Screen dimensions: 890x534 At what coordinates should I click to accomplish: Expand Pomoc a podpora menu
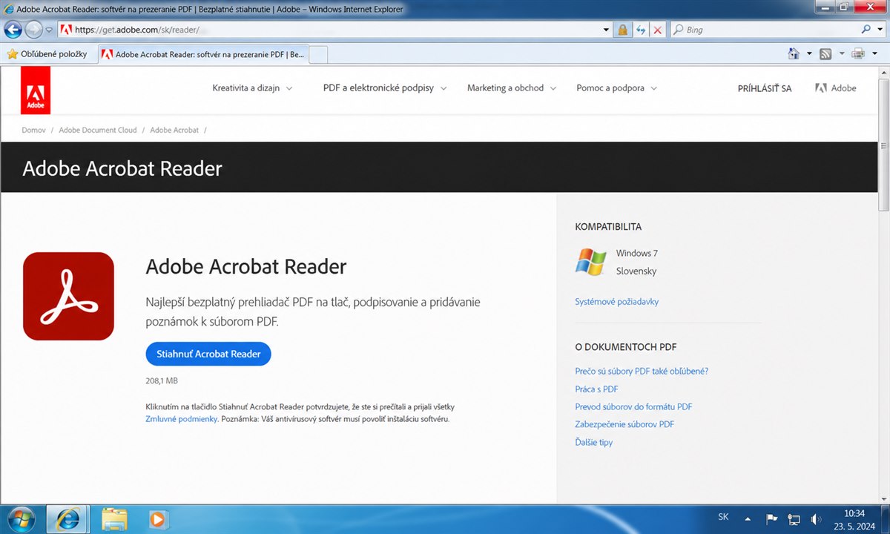(x=616, y=88)
